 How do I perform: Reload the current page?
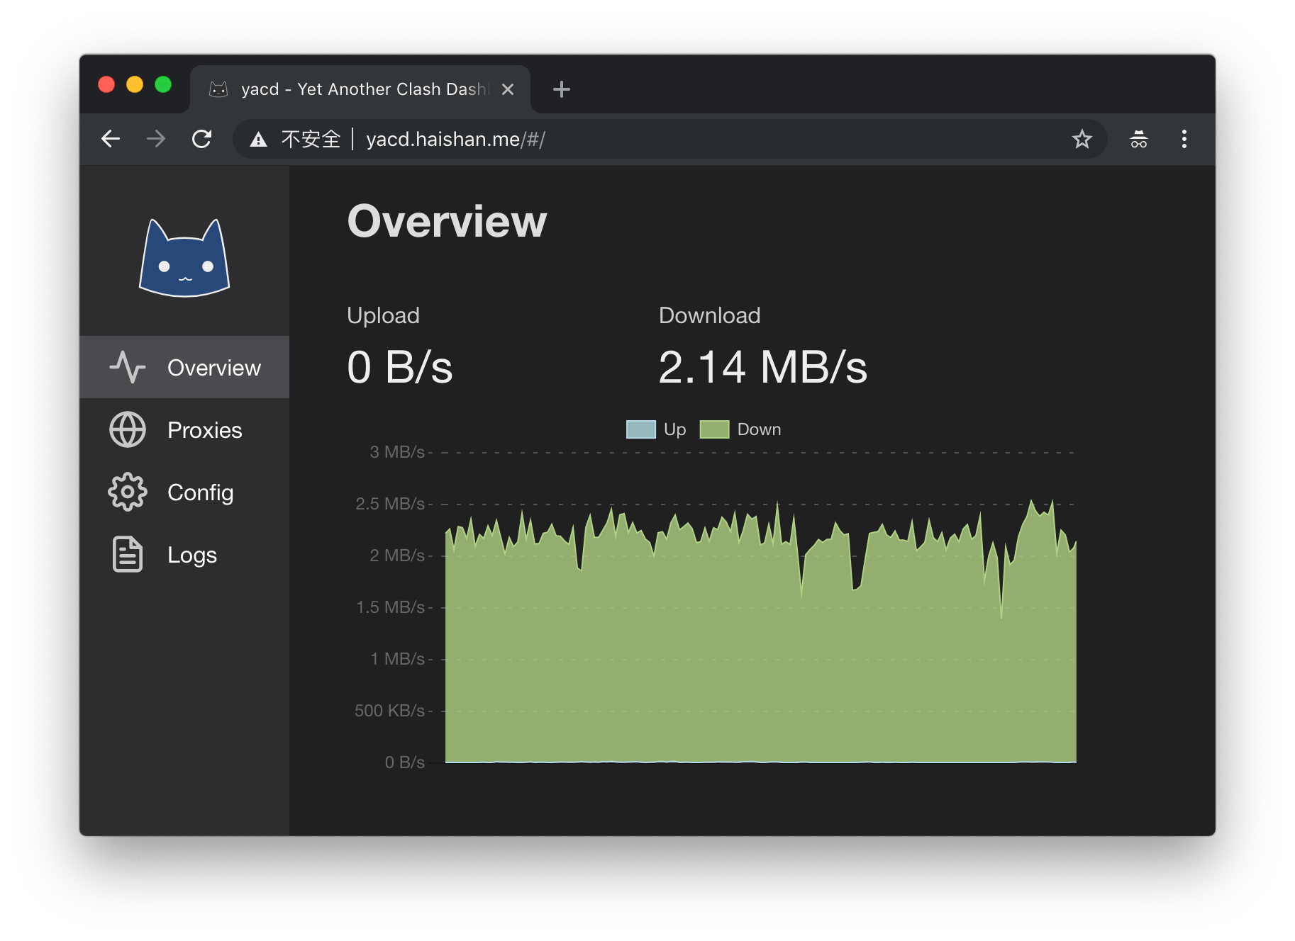(x=202, y=139)
